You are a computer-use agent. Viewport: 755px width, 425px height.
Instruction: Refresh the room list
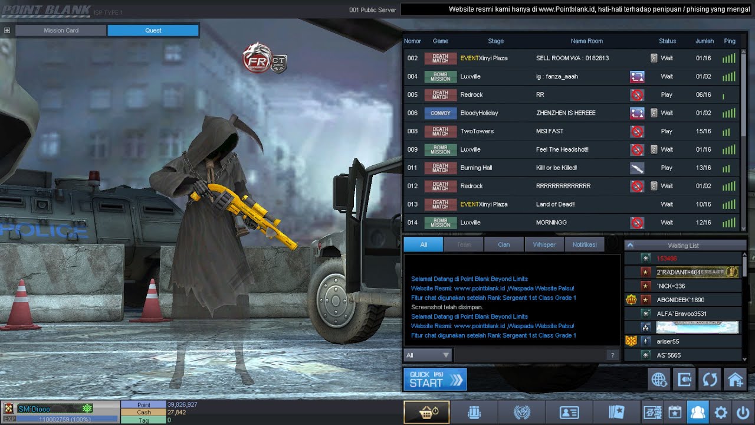710,380
